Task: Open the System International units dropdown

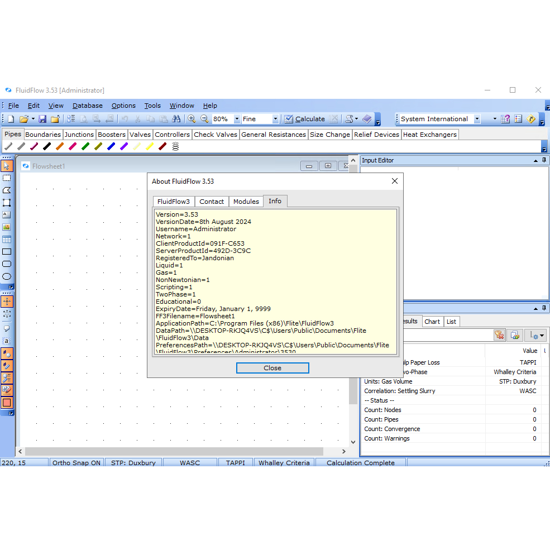Action: pos(477,119)
